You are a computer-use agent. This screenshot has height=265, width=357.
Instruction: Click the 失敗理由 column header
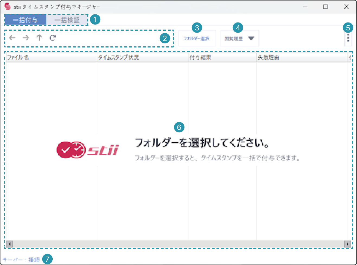pos(302,58)
